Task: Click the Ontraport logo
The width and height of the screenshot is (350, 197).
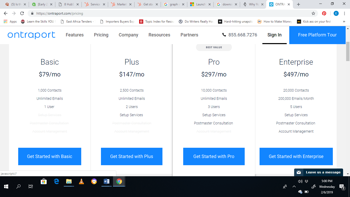Action: 31,35
